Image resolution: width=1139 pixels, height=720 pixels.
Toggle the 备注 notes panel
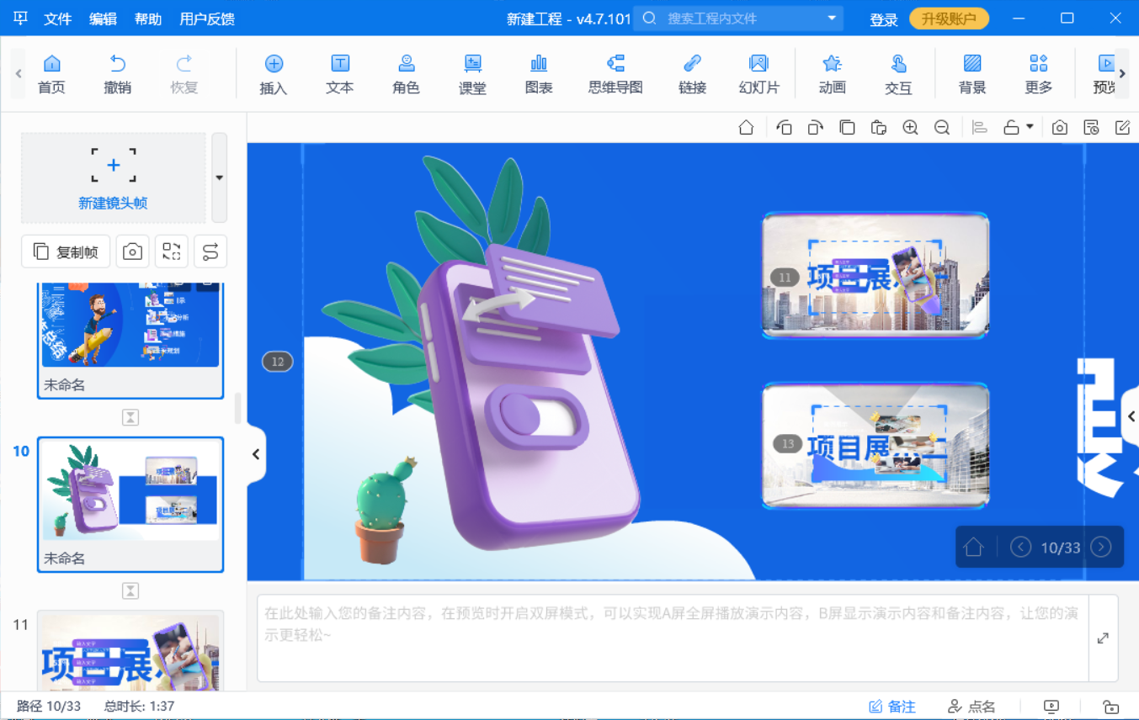tap(892, 707)
